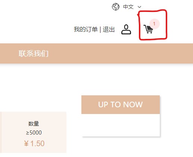Select the ≥5000 quantity price tier
Image resolution: width=193 pixels, height=157 pixels.
34,132
